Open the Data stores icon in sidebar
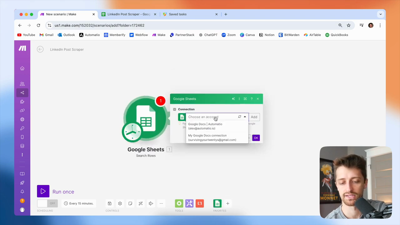 [22, 146]
